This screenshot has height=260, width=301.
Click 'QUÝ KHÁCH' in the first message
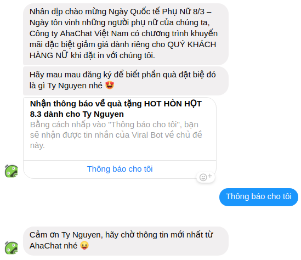192,44
